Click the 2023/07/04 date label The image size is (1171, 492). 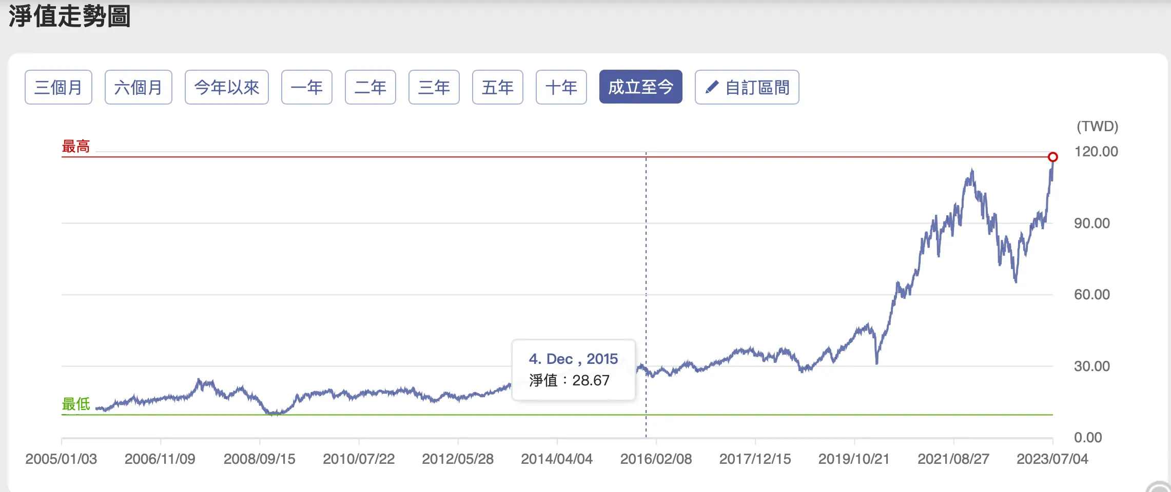point(1052,459)
